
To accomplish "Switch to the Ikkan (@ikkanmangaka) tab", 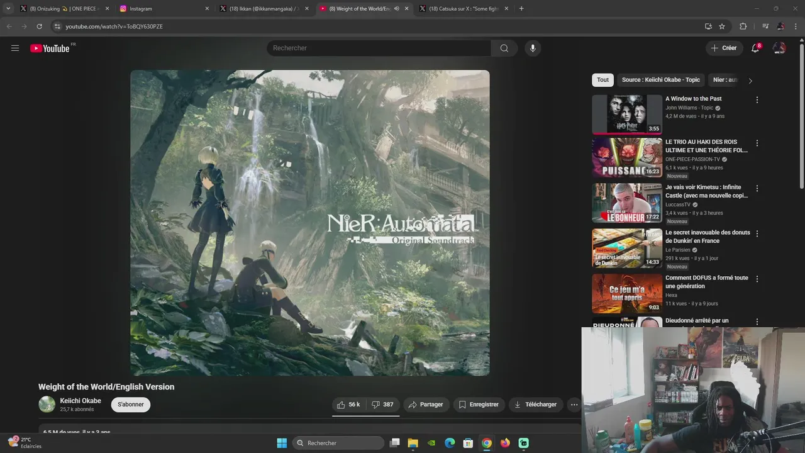I will coord(263,9).
